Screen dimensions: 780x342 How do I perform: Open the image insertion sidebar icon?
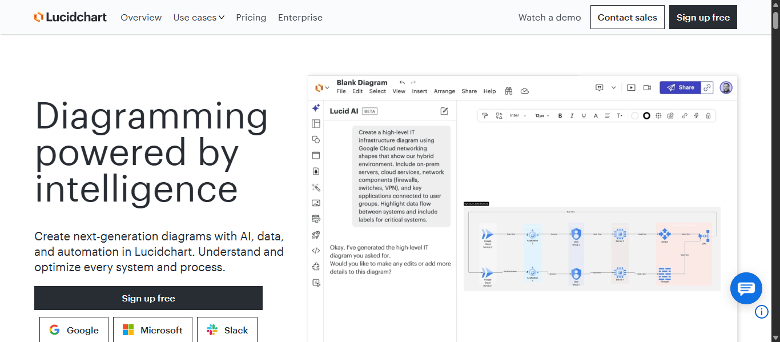316,203
